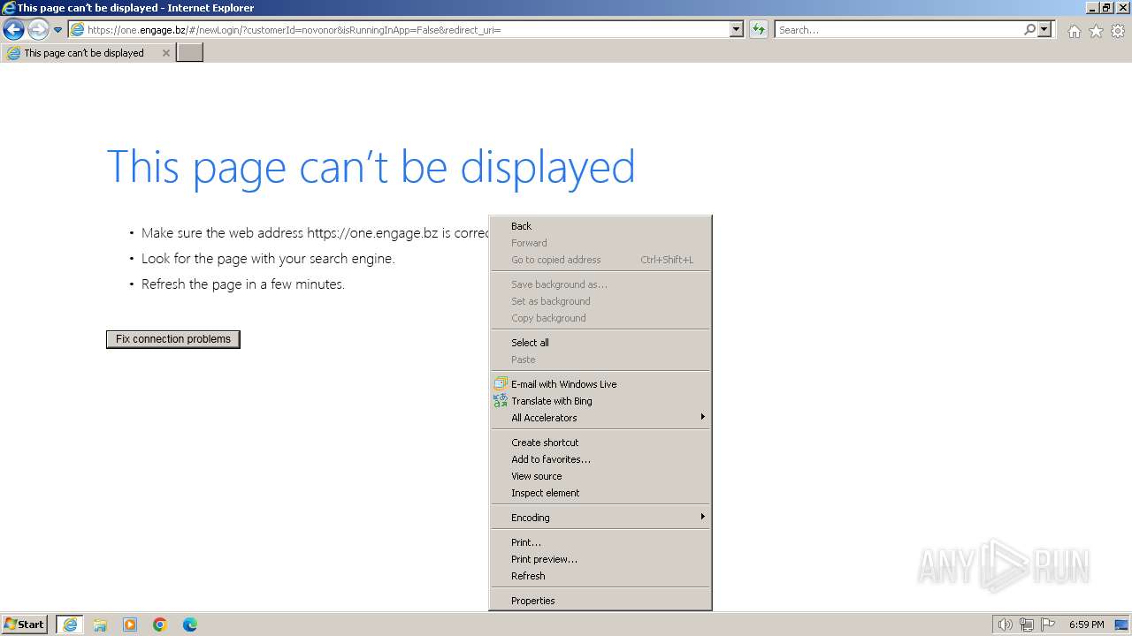Click the Search box
Screen dimensions: 1132x636
(x=899, y=29)
